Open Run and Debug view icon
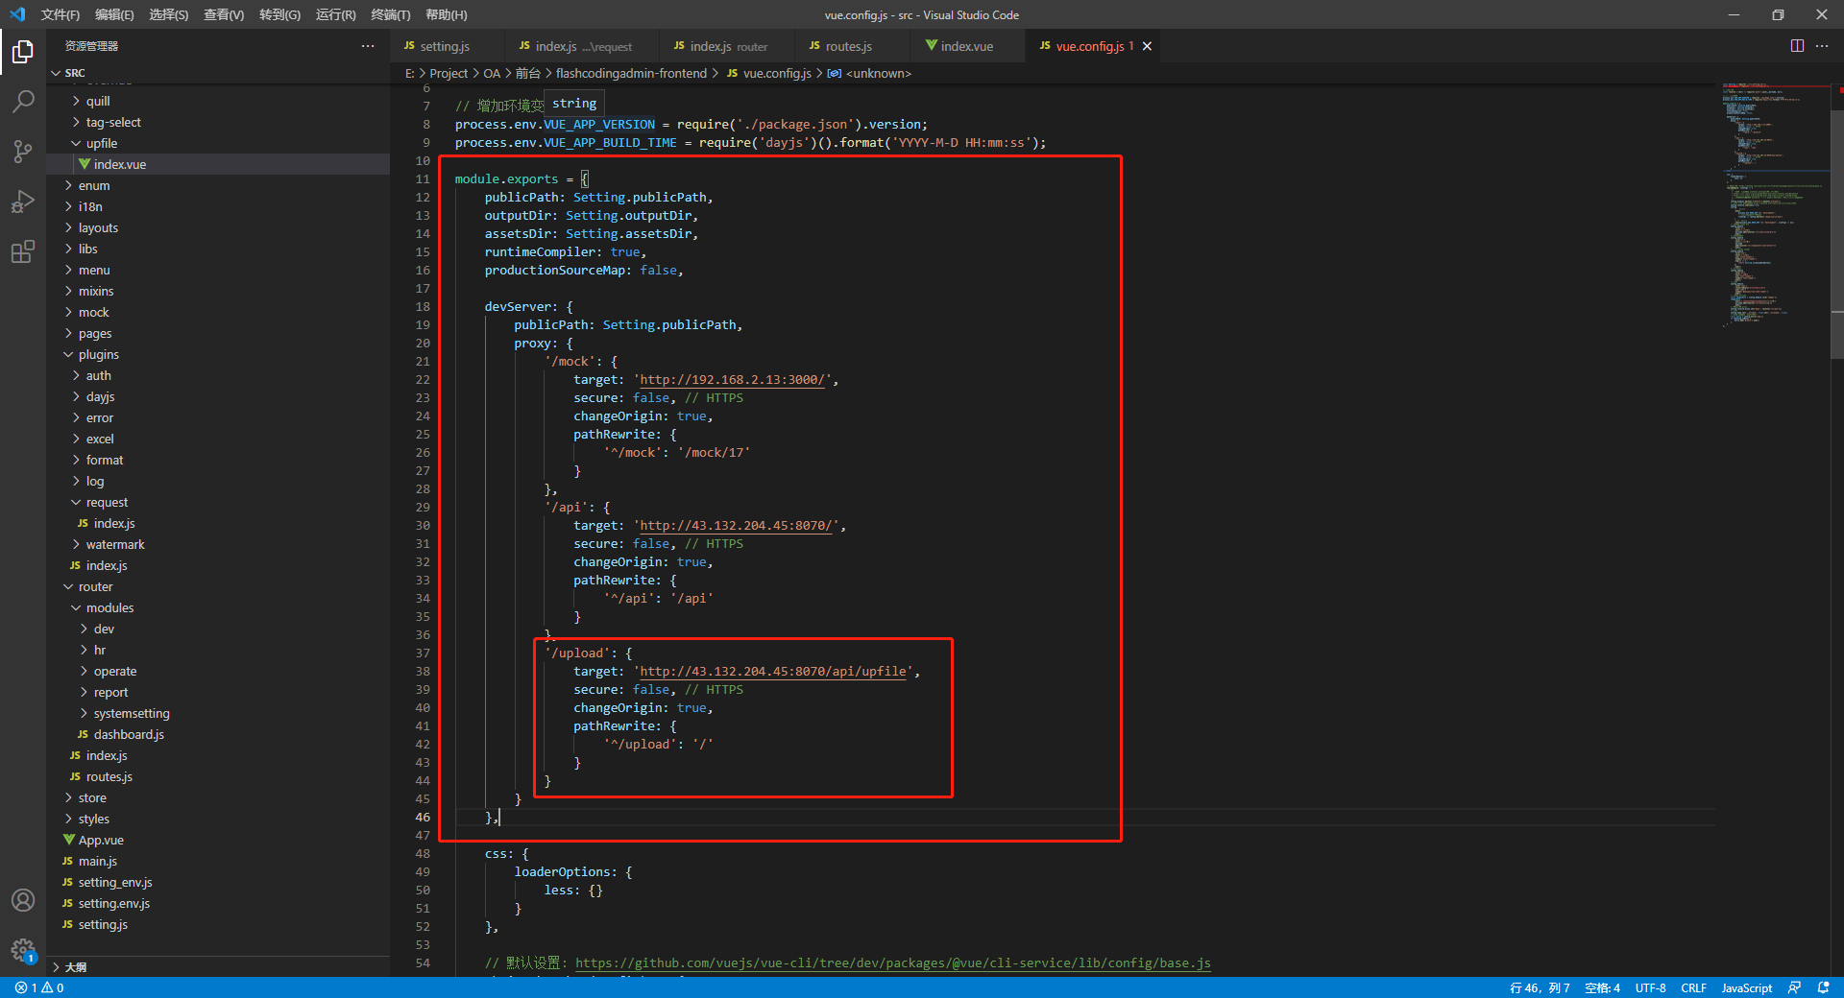The height and width of the screenshot is (998, 1844). [x=23, y=202]
